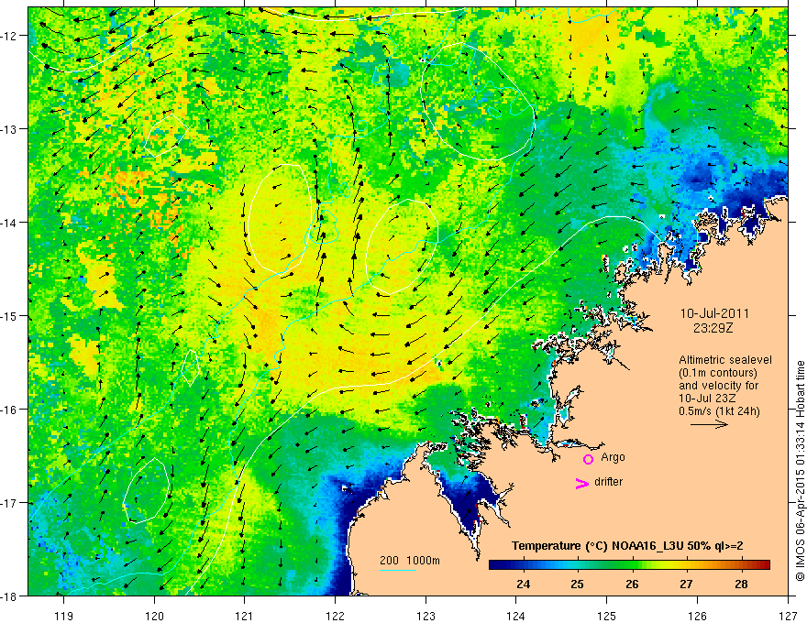Click the 0.5m/s velocity scale arrow
Screen dimensions: 807x623
pos(709,424)
